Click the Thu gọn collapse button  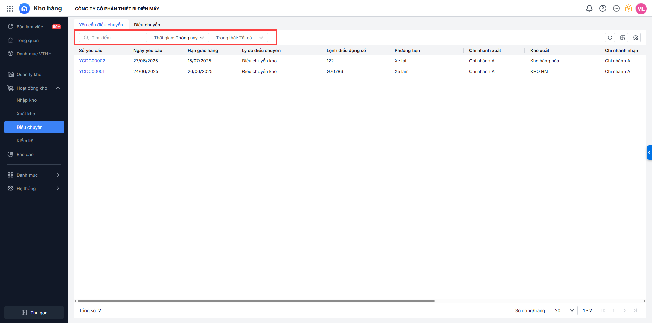[34, 313]
